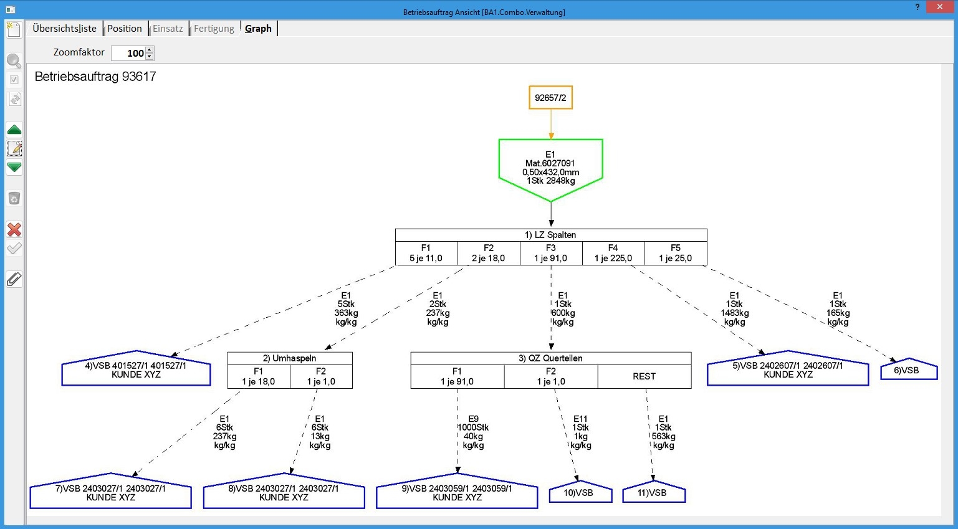Click the 3) QZ Querteilen header
Image resolution: width=958 pixels, height=529 pixels.
[551, 358]
